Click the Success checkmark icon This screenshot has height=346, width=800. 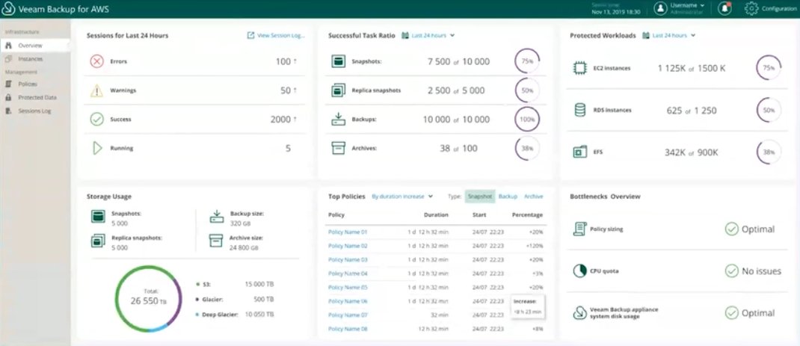pyautogui.click(x=97, y=120)
